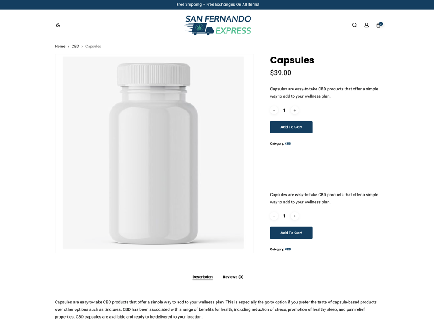Click the capsule bottle product image

pyautogui.click(x=154, y=153)
